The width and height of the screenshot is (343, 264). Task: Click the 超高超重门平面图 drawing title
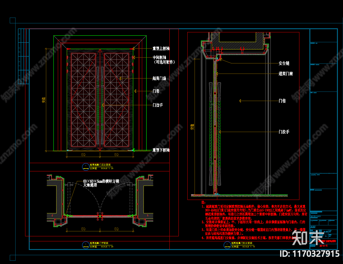[99, 243]
